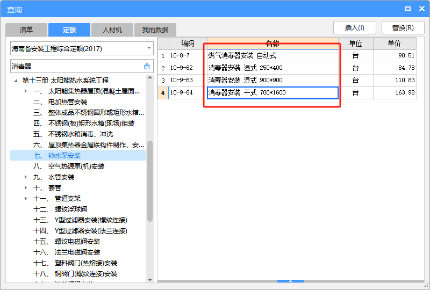Viewport: 430px width, 290px height.
Task: Select 十四、Y型过滤器安装(法兰连接)
Action: click(x=80, y=231)
